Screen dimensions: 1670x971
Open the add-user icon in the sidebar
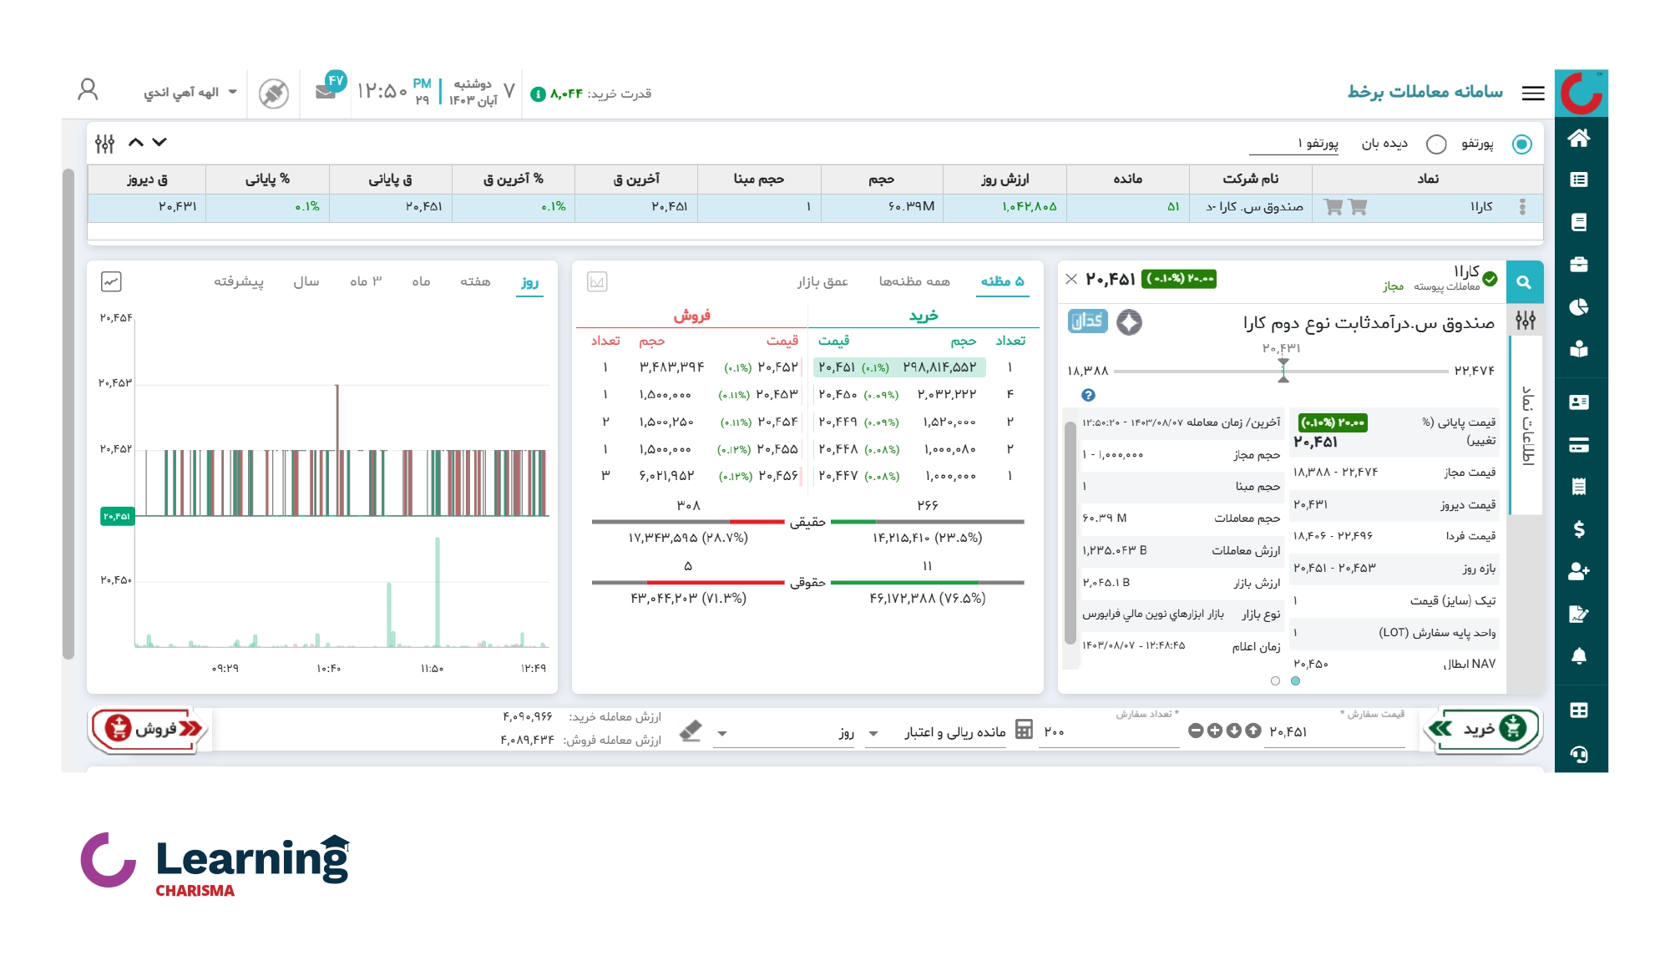1578,571
